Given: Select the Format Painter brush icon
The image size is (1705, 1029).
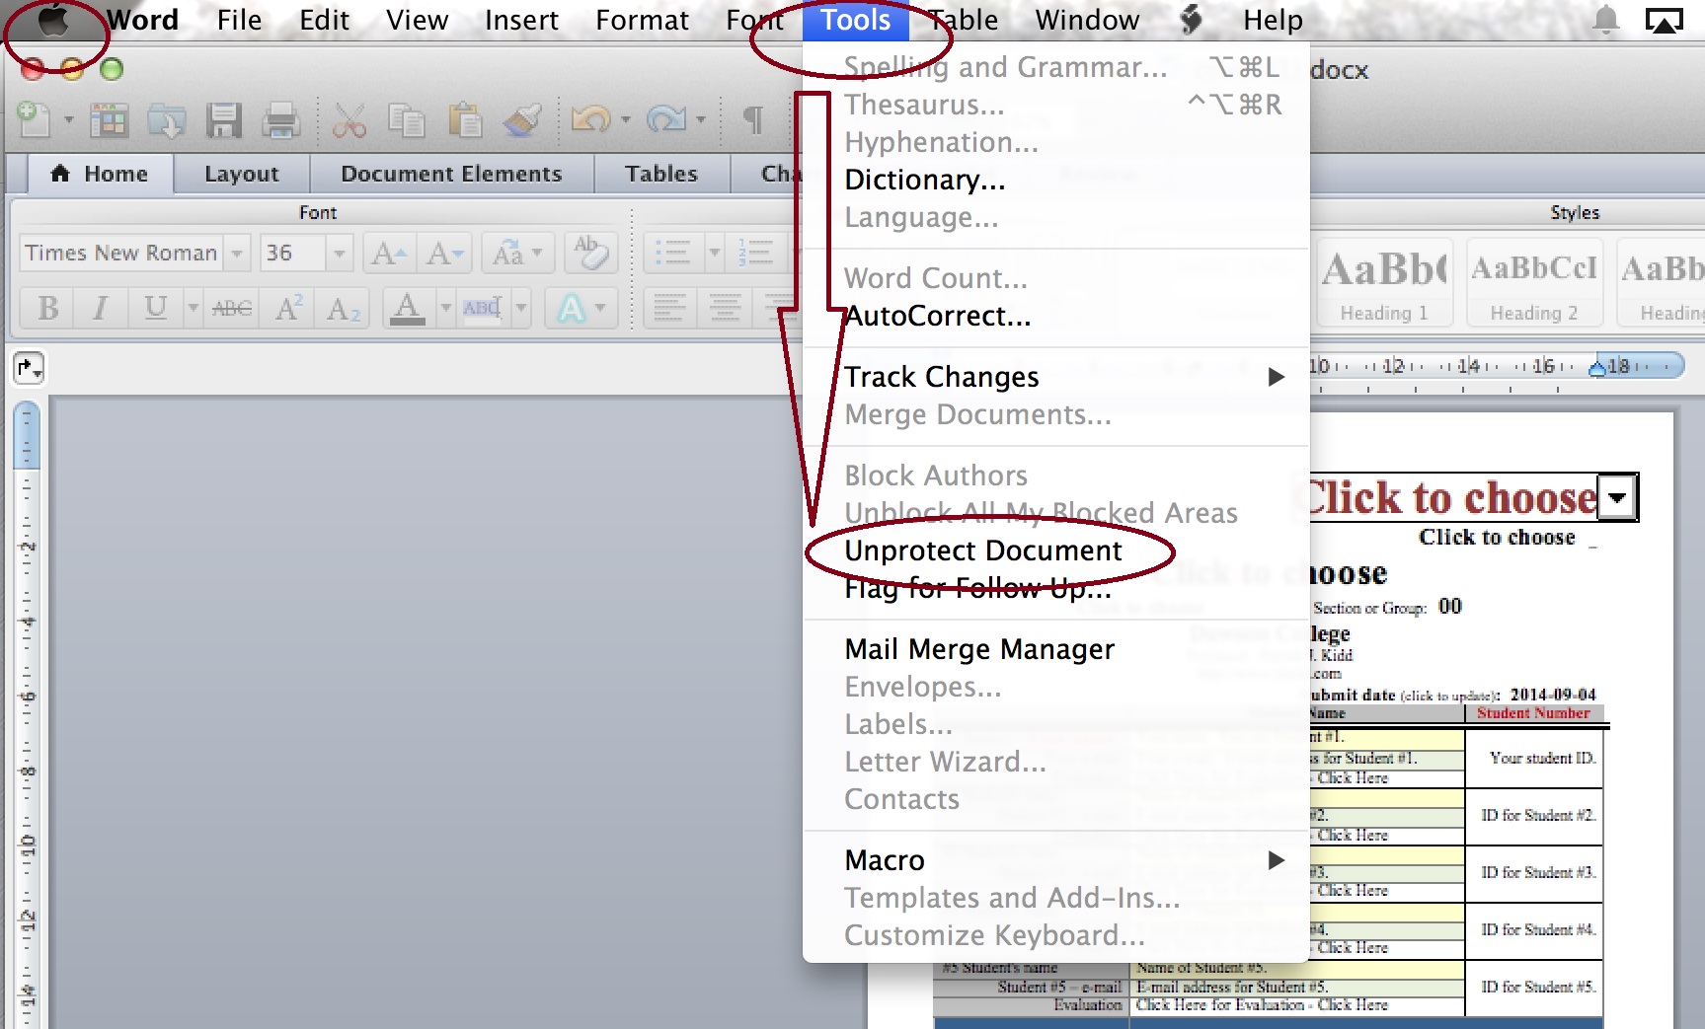Looking at the screenshot, I should tap(521, 120).
